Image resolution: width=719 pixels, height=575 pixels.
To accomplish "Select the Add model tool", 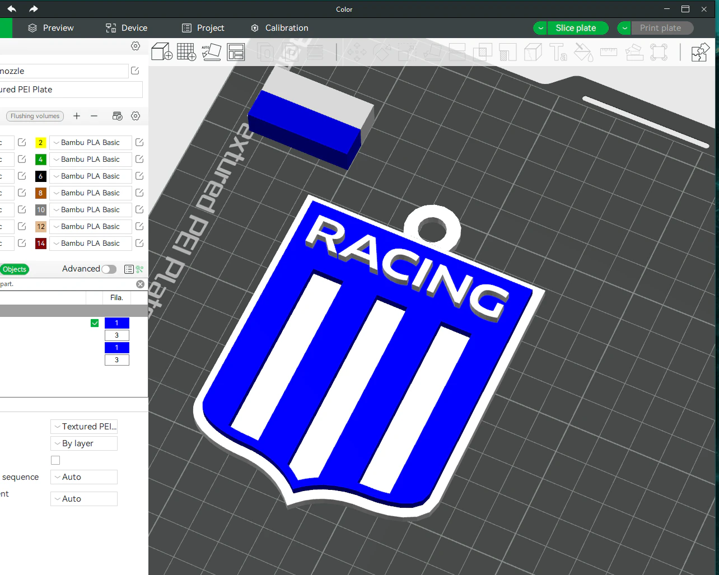I will tap(161, 52).
